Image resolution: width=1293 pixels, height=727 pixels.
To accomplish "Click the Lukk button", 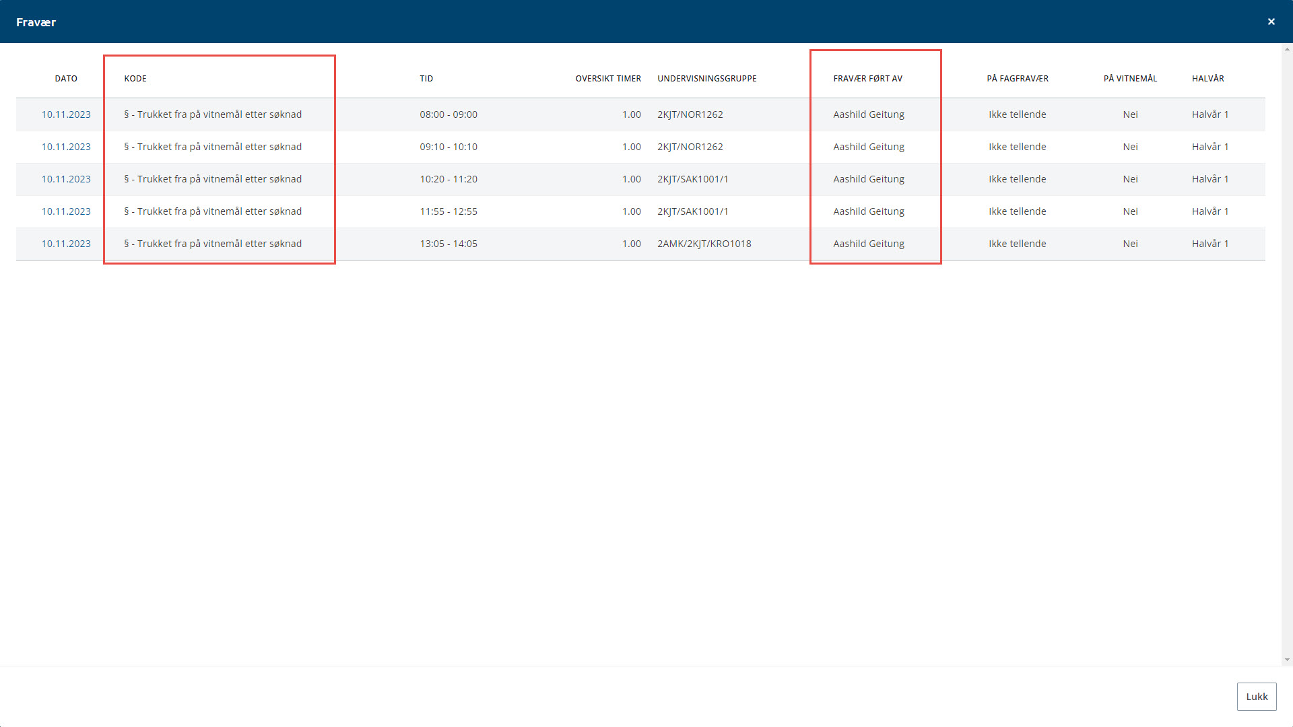I will coord(1256,697).
